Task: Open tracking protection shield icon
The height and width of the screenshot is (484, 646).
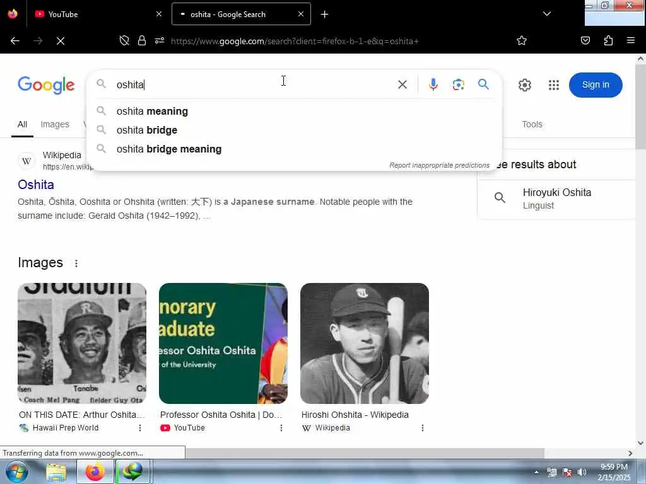Action: pos(124,41)
